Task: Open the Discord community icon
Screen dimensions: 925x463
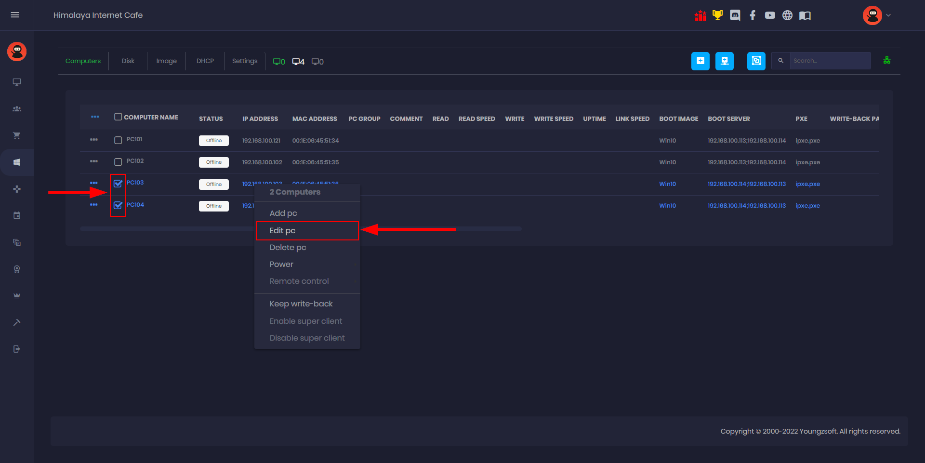Action: click(x=735, y=15)
